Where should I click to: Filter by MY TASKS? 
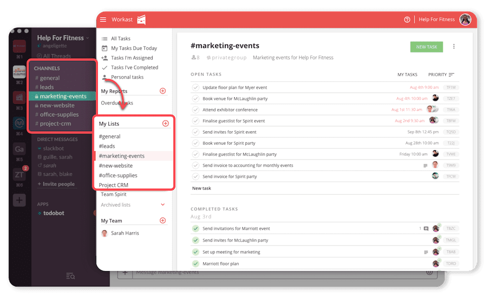pos(407,75)
